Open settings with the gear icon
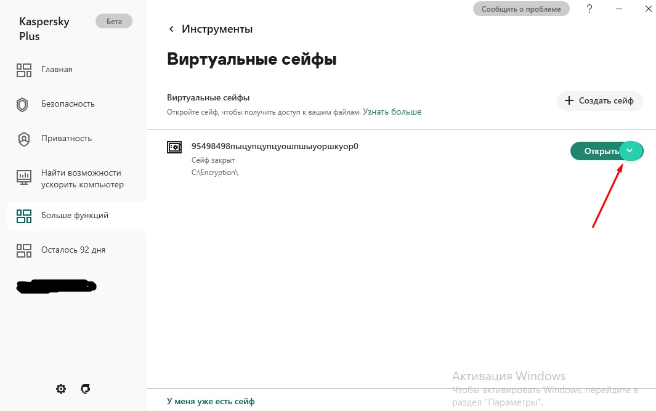This screenshot has width=656, height=411. point(61,389)
